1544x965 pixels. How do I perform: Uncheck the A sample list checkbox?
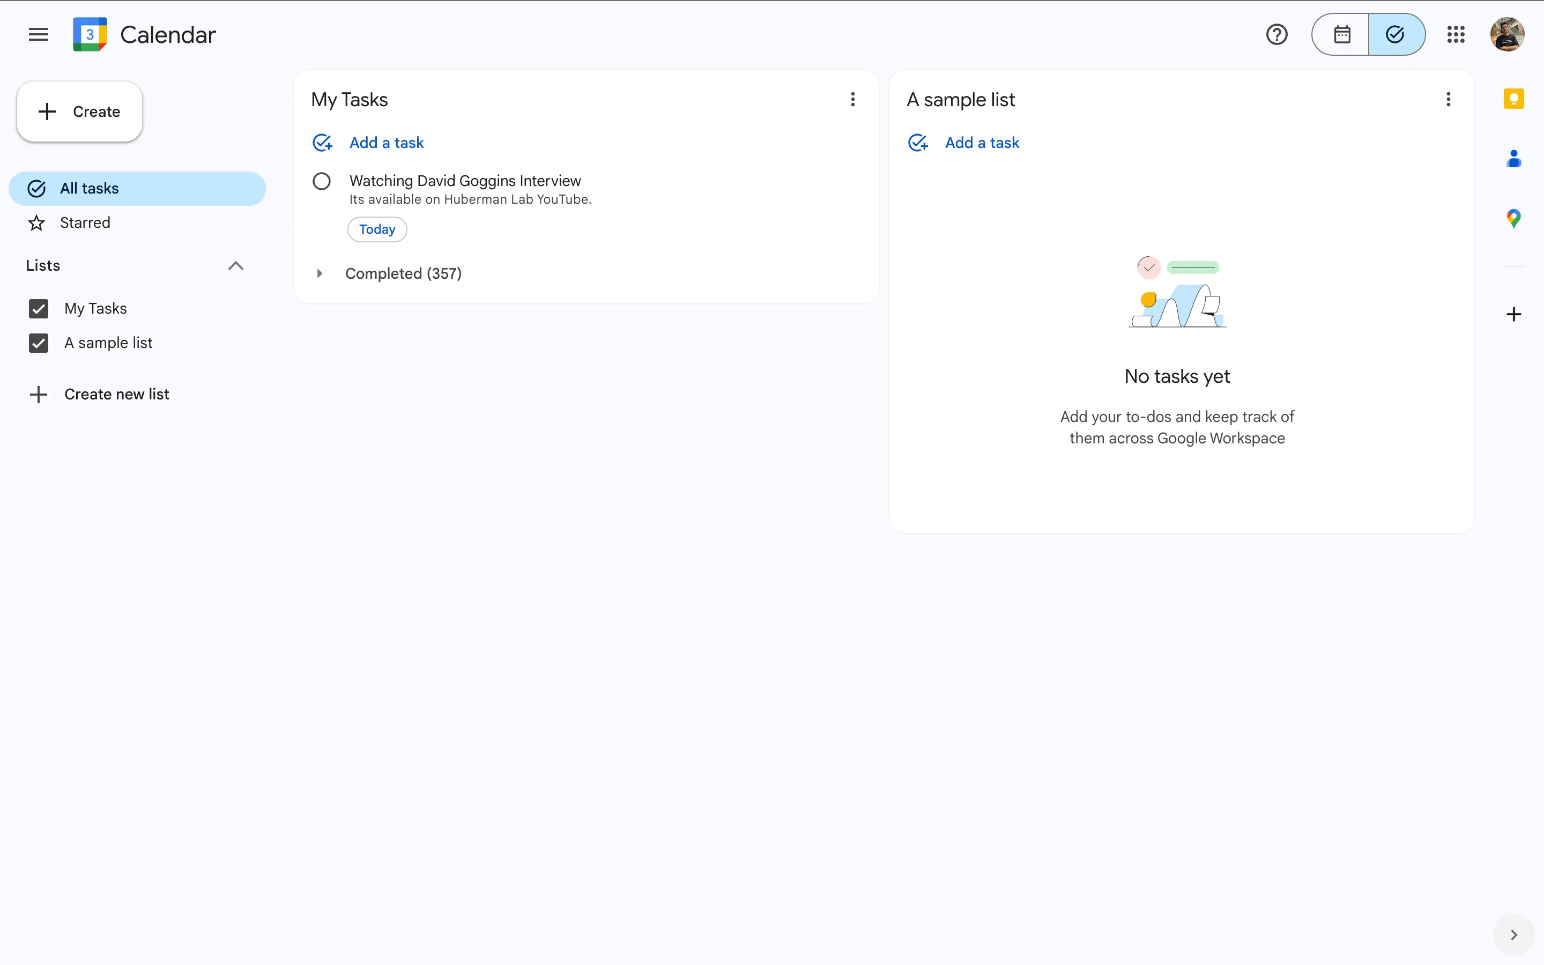38,343
